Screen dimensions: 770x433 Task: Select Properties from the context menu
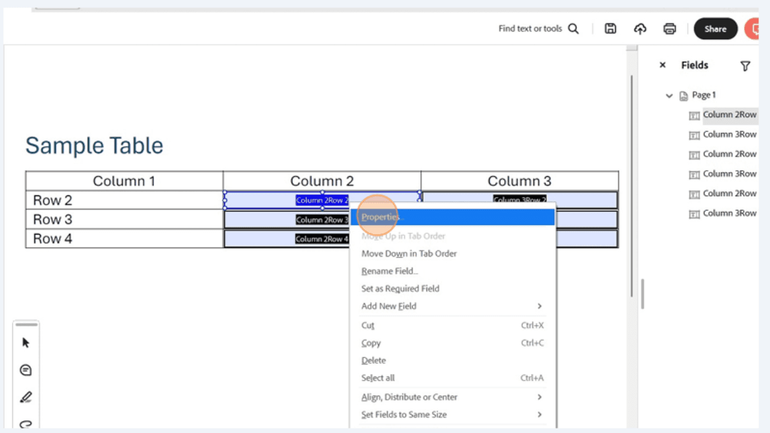point(380,217)
